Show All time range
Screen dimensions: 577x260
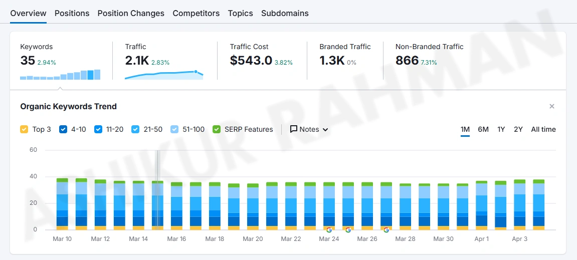[543, 129]
